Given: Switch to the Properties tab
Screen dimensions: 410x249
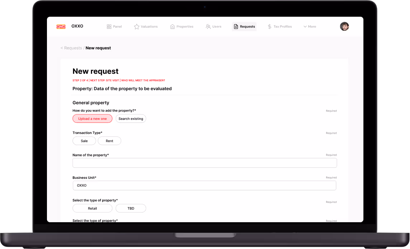Looking at the screenshot, I should tap(182, 26).
